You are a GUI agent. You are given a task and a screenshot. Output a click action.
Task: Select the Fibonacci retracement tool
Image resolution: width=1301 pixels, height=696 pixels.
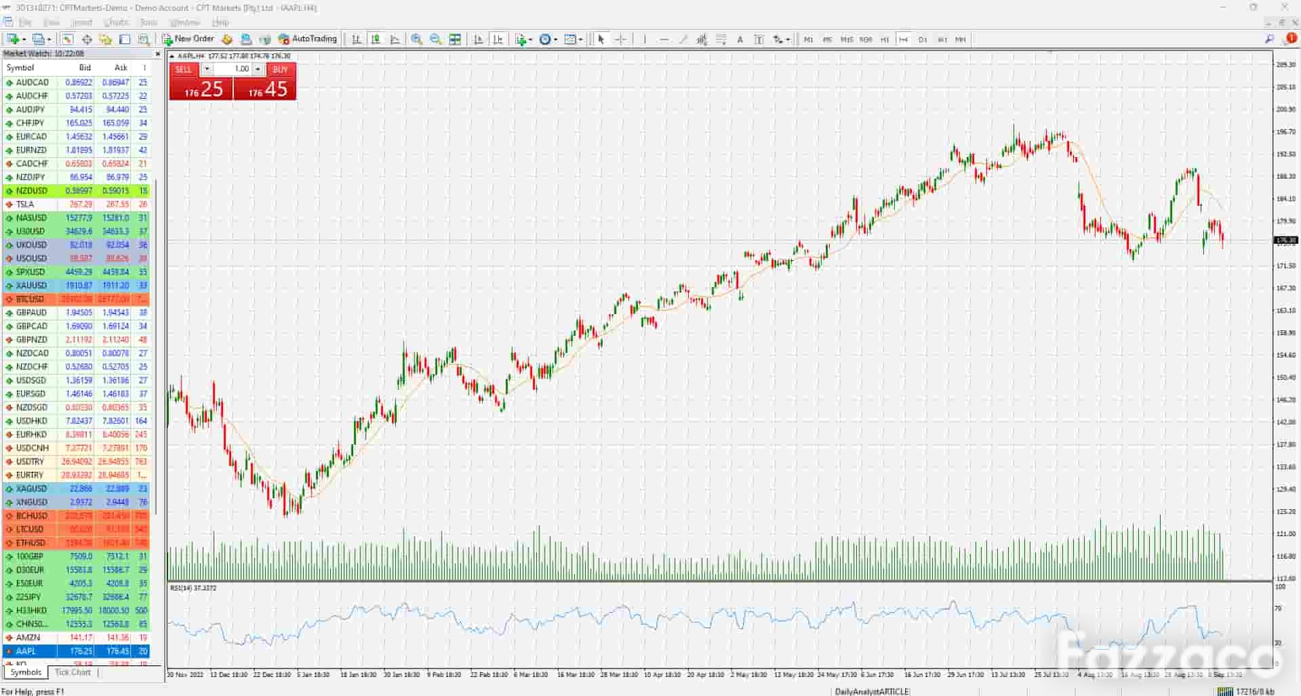(721, 39)
